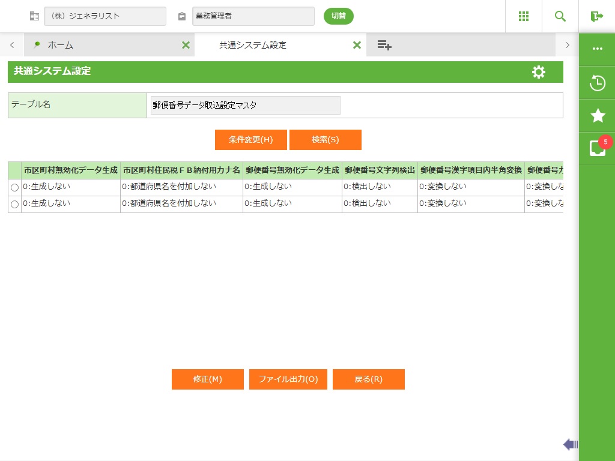Click the three-dots more icon in sidebar
615x461 pixels.
point(597,49)
